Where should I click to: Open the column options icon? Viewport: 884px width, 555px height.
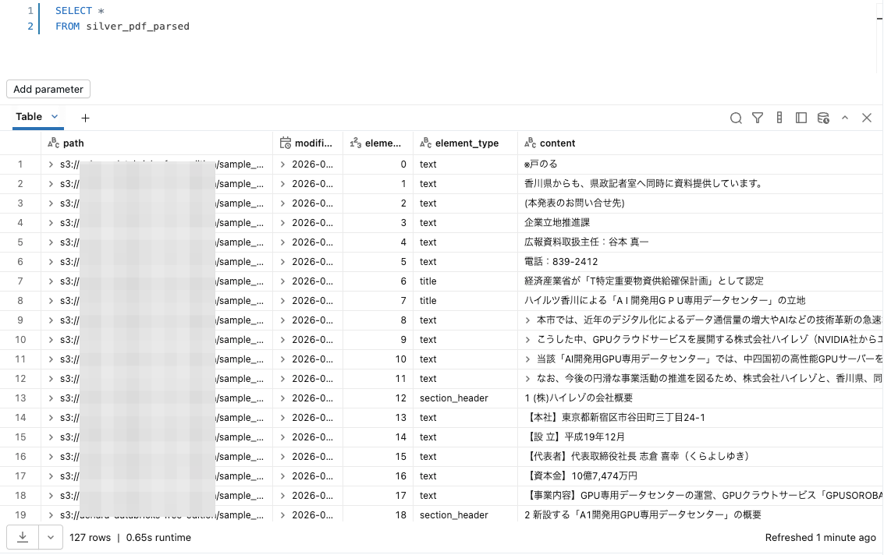coord(779,118)
